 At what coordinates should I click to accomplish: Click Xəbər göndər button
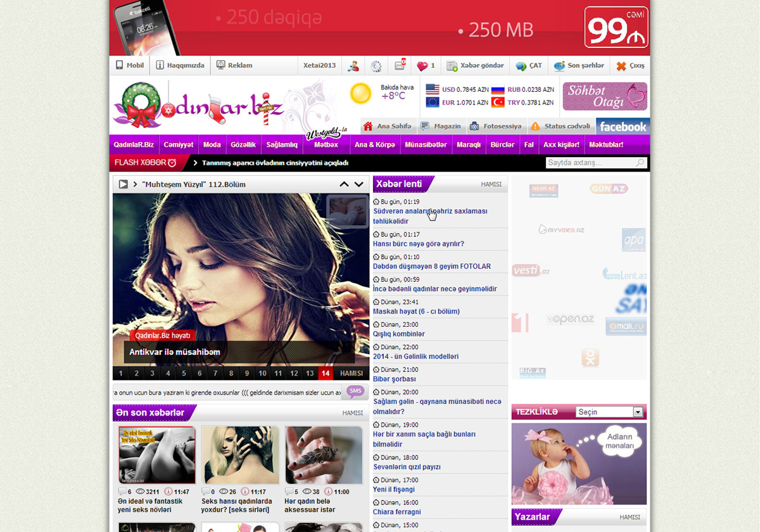tap(475, 66)
